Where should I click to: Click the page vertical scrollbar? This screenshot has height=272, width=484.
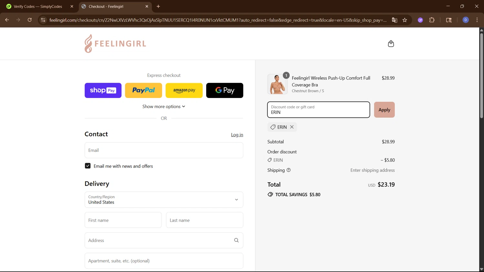(x=481, y=75)
